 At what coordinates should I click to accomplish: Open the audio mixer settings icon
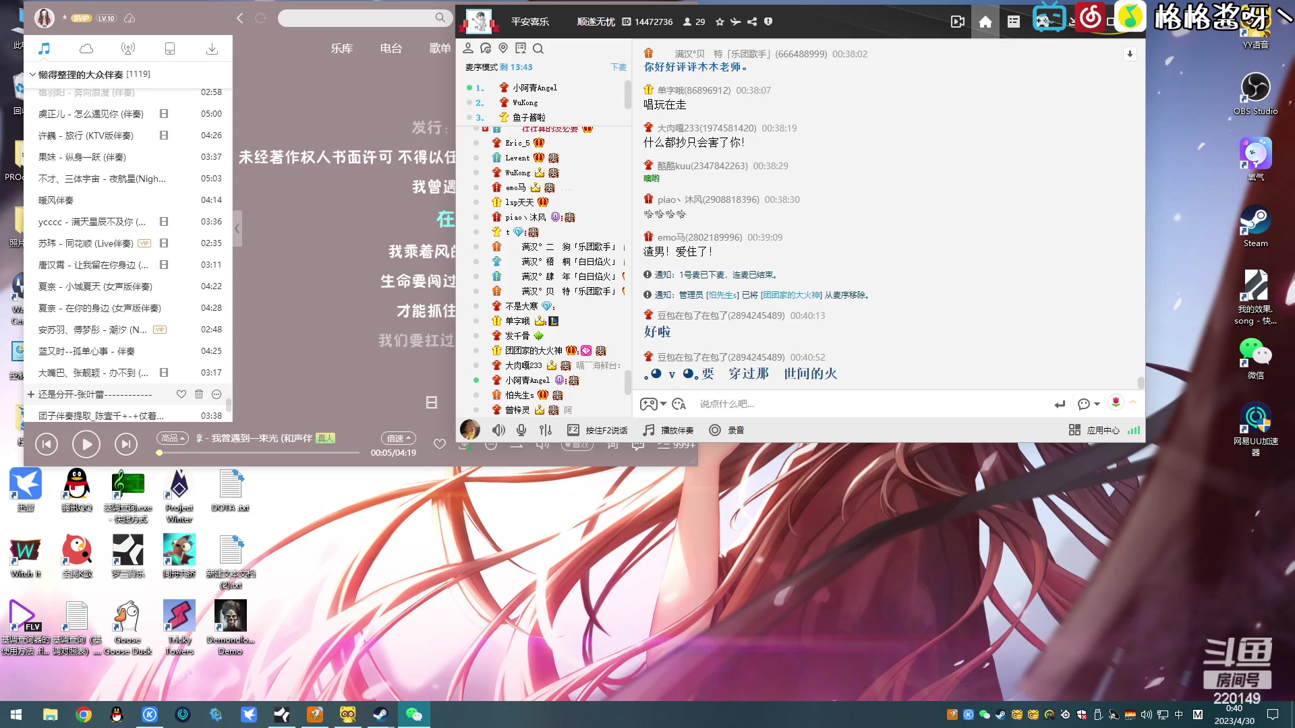[x=546, y=431]
